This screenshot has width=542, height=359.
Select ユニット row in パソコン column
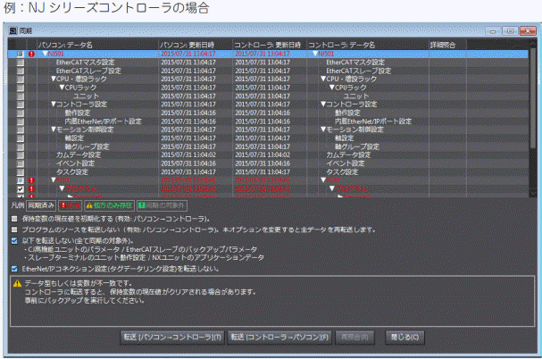click(x=86, y=96)
